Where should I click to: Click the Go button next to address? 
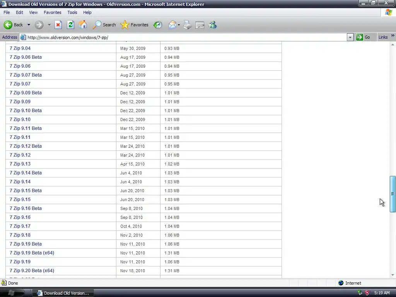click(x=363, y=38)
